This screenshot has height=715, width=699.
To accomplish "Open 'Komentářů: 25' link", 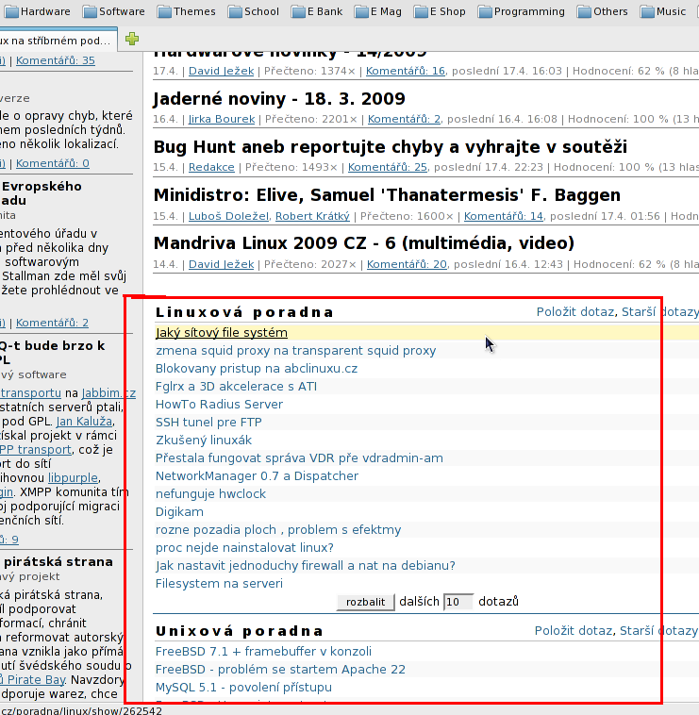I will (x=388, y=167).
